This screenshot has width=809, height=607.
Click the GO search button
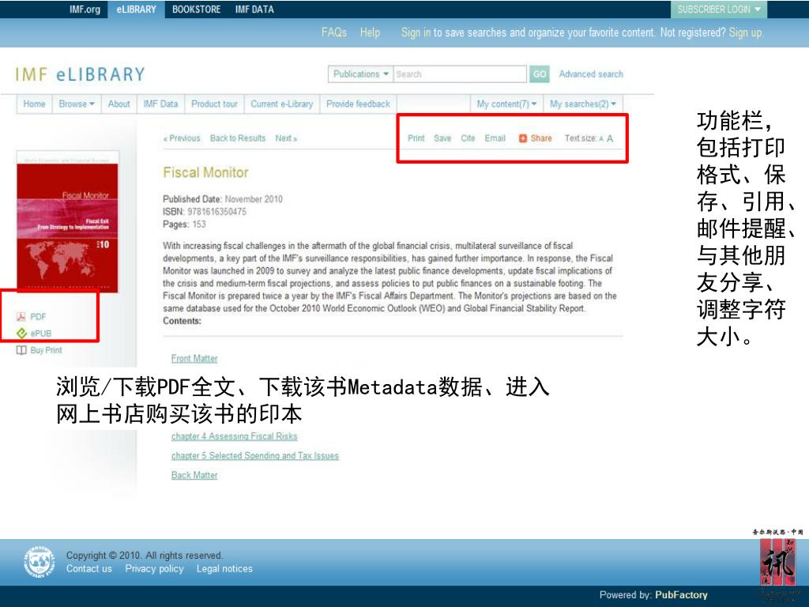[x=539, y=74]
